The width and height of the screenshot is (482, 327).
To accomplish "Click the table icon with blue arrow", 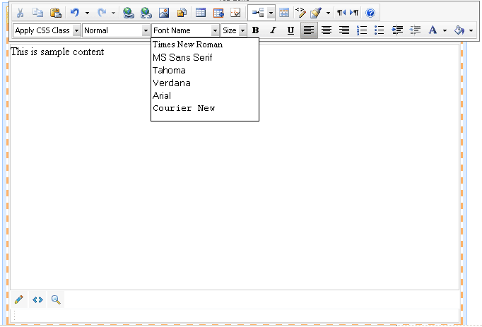I will click(x=218, y=13).
